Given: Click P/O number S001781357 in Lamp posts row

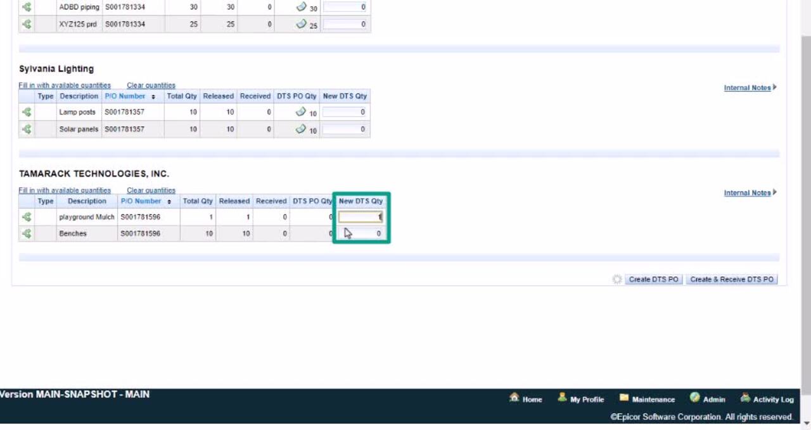Looking at the screenshot, I should pyautogui.click(x=125, y=112).
